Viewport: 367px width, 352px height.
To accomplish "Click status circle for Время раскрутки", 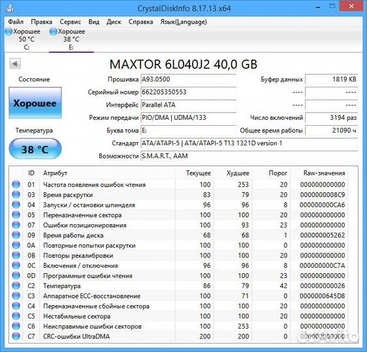I will (16, 194).
